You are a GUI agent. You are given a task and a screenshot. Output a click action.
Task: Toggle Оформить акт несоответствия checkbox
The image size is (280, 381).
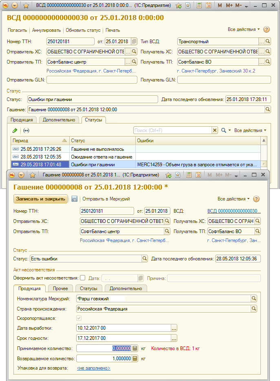click(x=83, y=278)
